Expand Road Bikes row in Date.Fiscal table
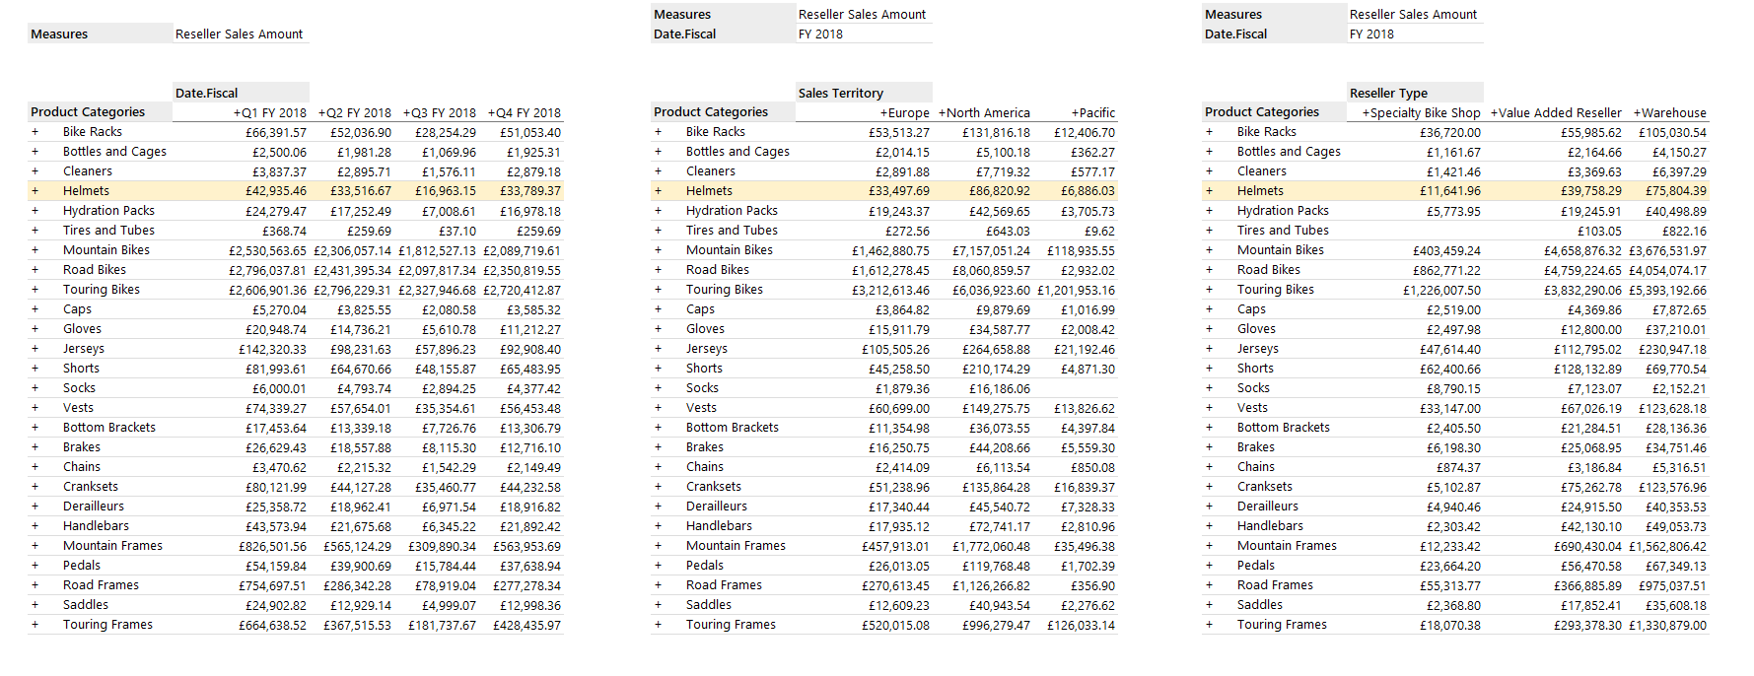The image size is (1754, 676). click(35, 270)
